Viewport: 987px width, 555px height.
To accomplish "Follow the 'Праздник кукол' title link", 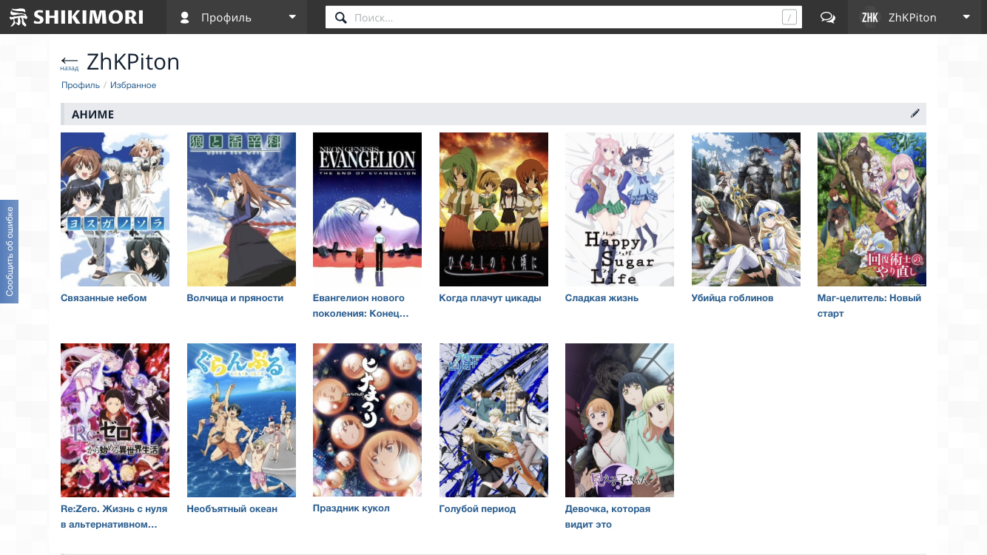I will [x=351, y=508].
